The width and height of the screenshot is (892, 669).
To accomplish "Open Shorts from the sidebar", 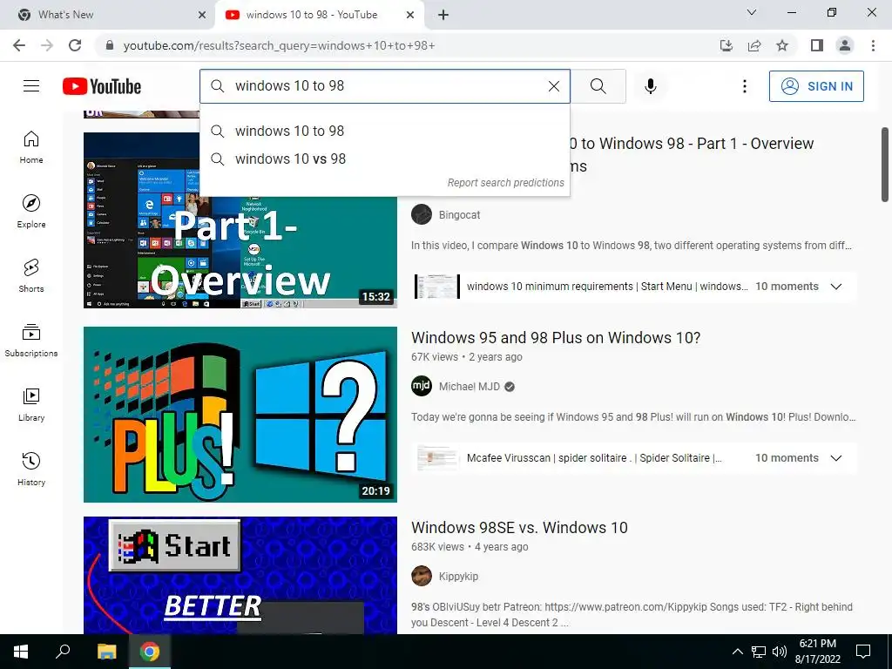I will point(31,276).
